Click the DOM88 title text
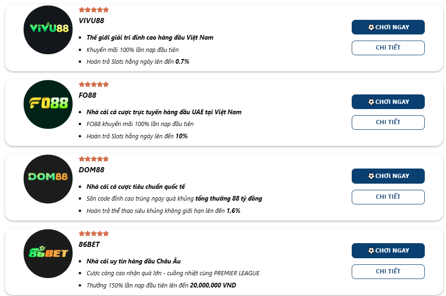Screen dimensions: 446x296 (91, 170)
